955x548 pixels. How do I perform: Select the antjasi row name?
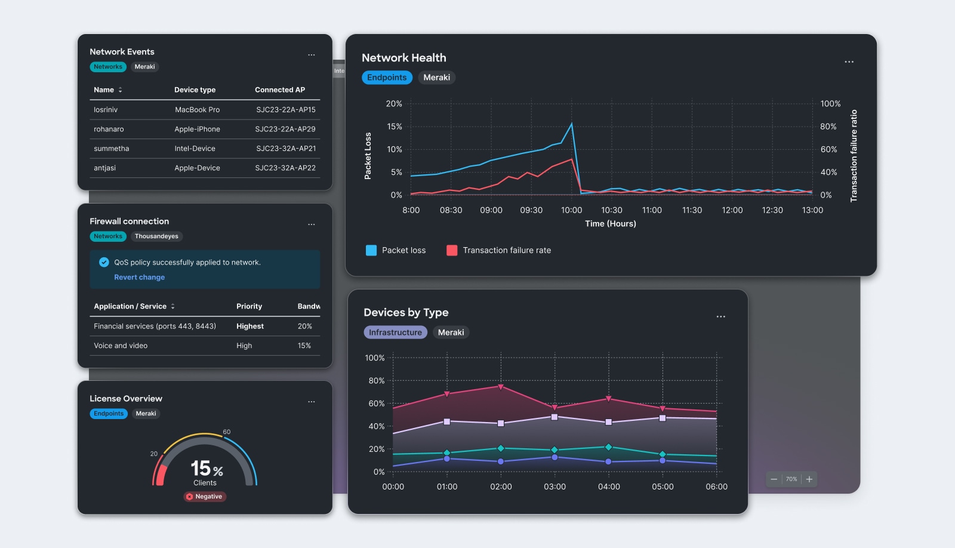point(104,168)
